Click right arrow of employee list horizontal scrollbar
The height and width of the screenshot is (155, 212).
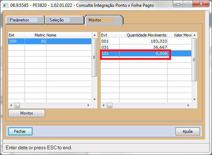89,105
